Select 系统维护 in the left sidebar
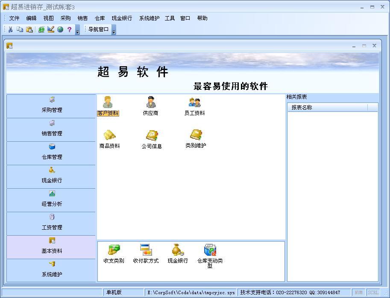 coord(51,270)
